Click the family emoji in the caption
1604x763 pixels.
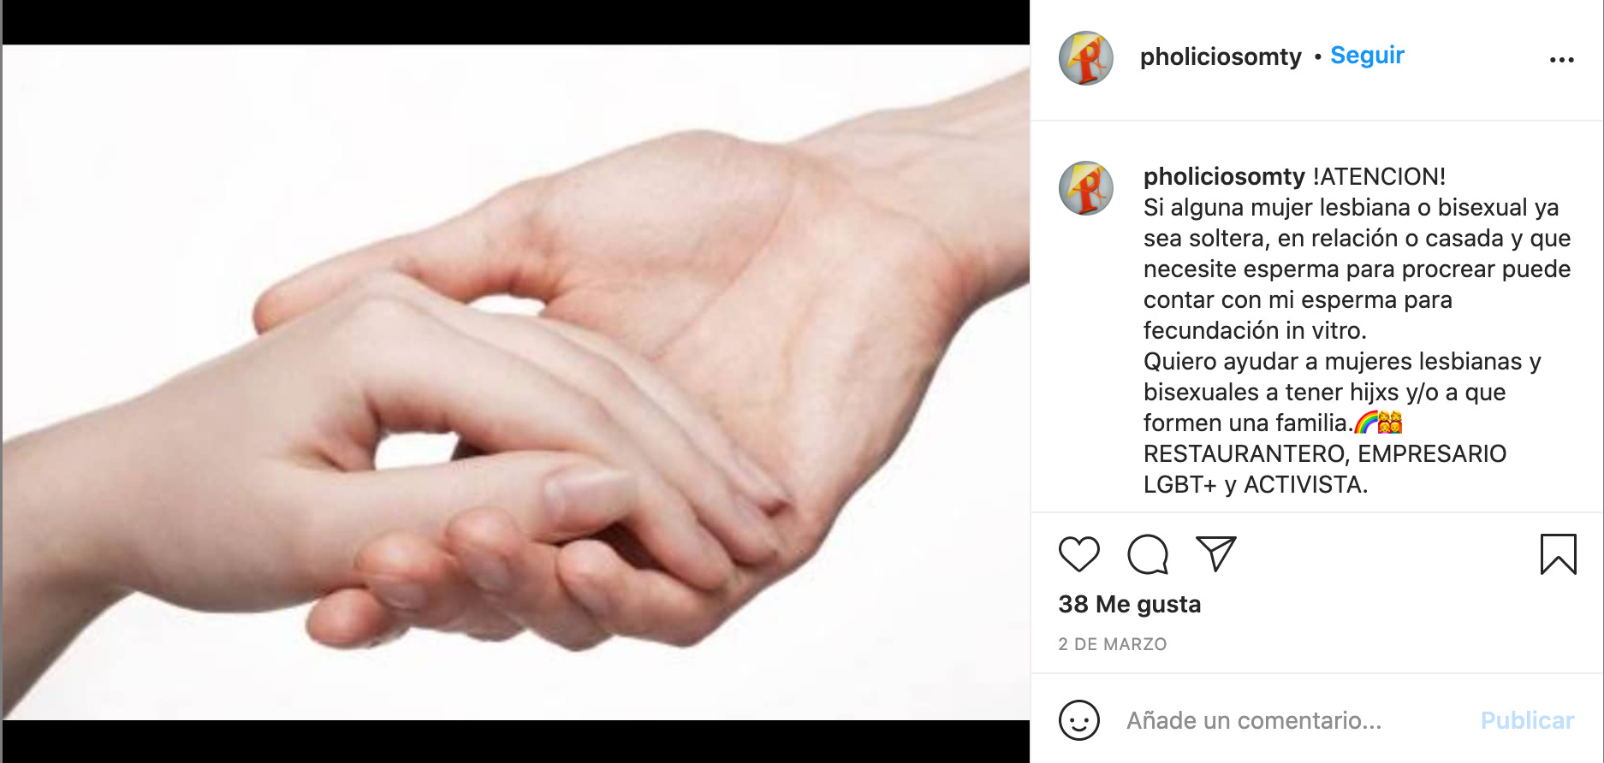point(1390,423)
